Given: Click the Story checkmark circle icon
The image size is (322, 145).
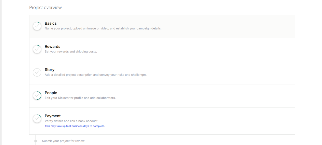Looking at the screenshot, I should tap(37, 72).
